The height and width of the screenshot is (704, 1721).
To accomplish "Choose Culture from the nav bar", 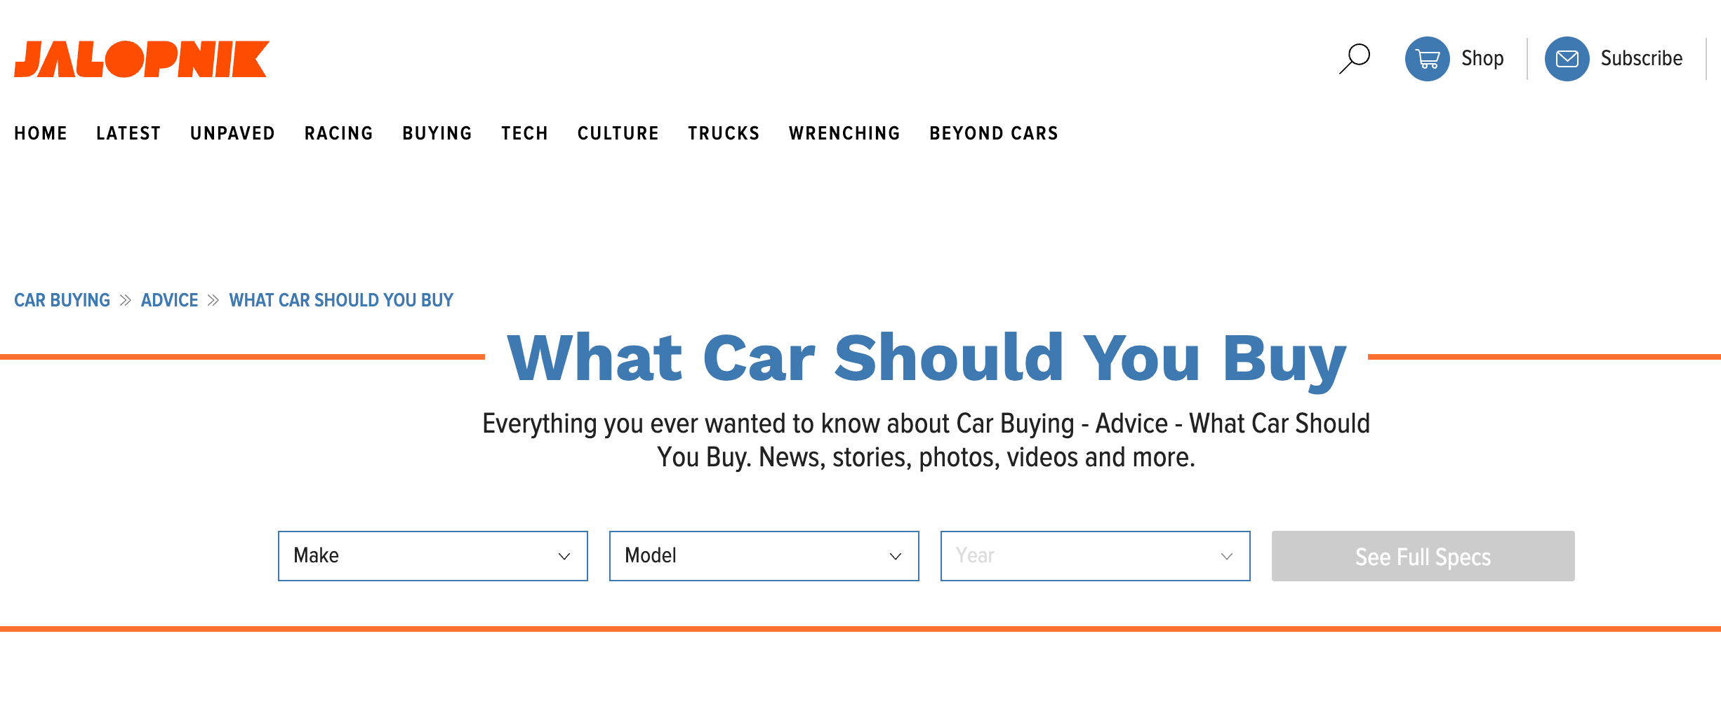I will (618, 133).
